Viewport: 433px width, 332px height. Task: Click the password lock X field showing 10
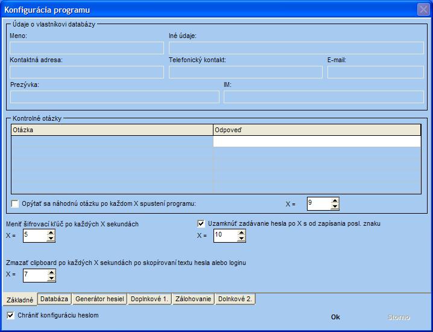point(226,236)
